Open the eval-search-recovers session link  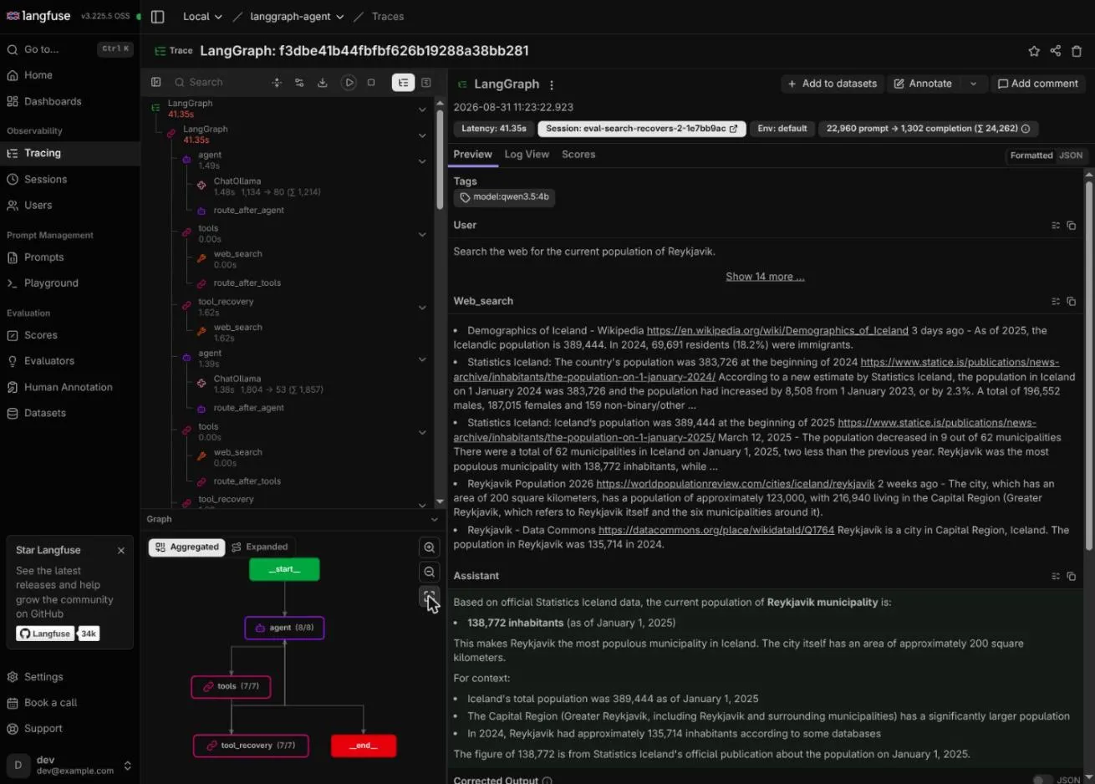pos(642,129)
